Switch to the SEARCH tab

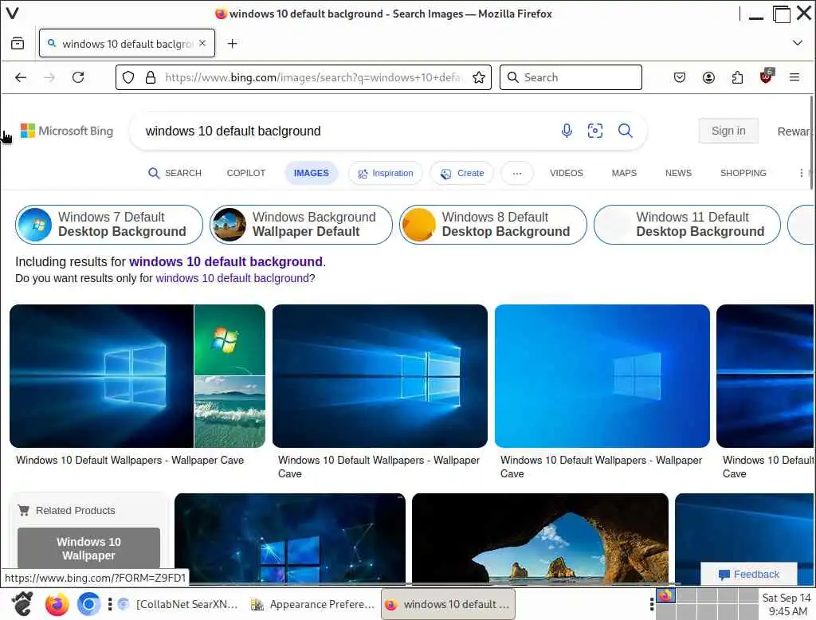(175, 173)
